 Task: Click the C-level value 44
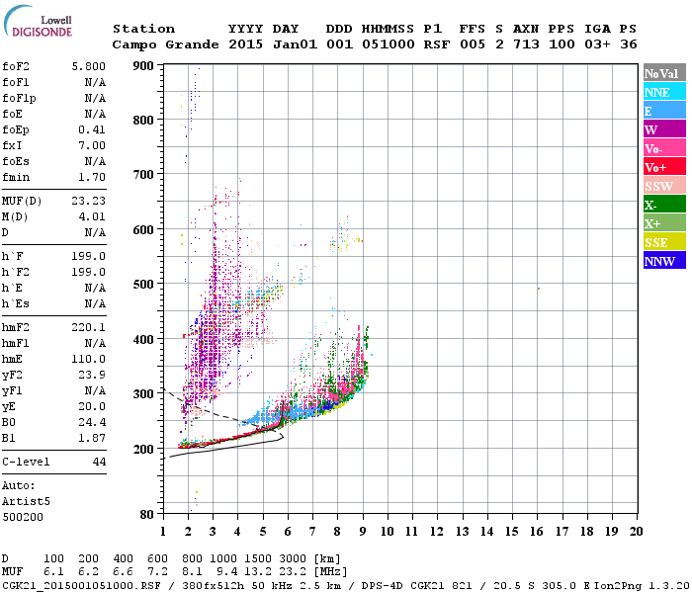point(99,462)
